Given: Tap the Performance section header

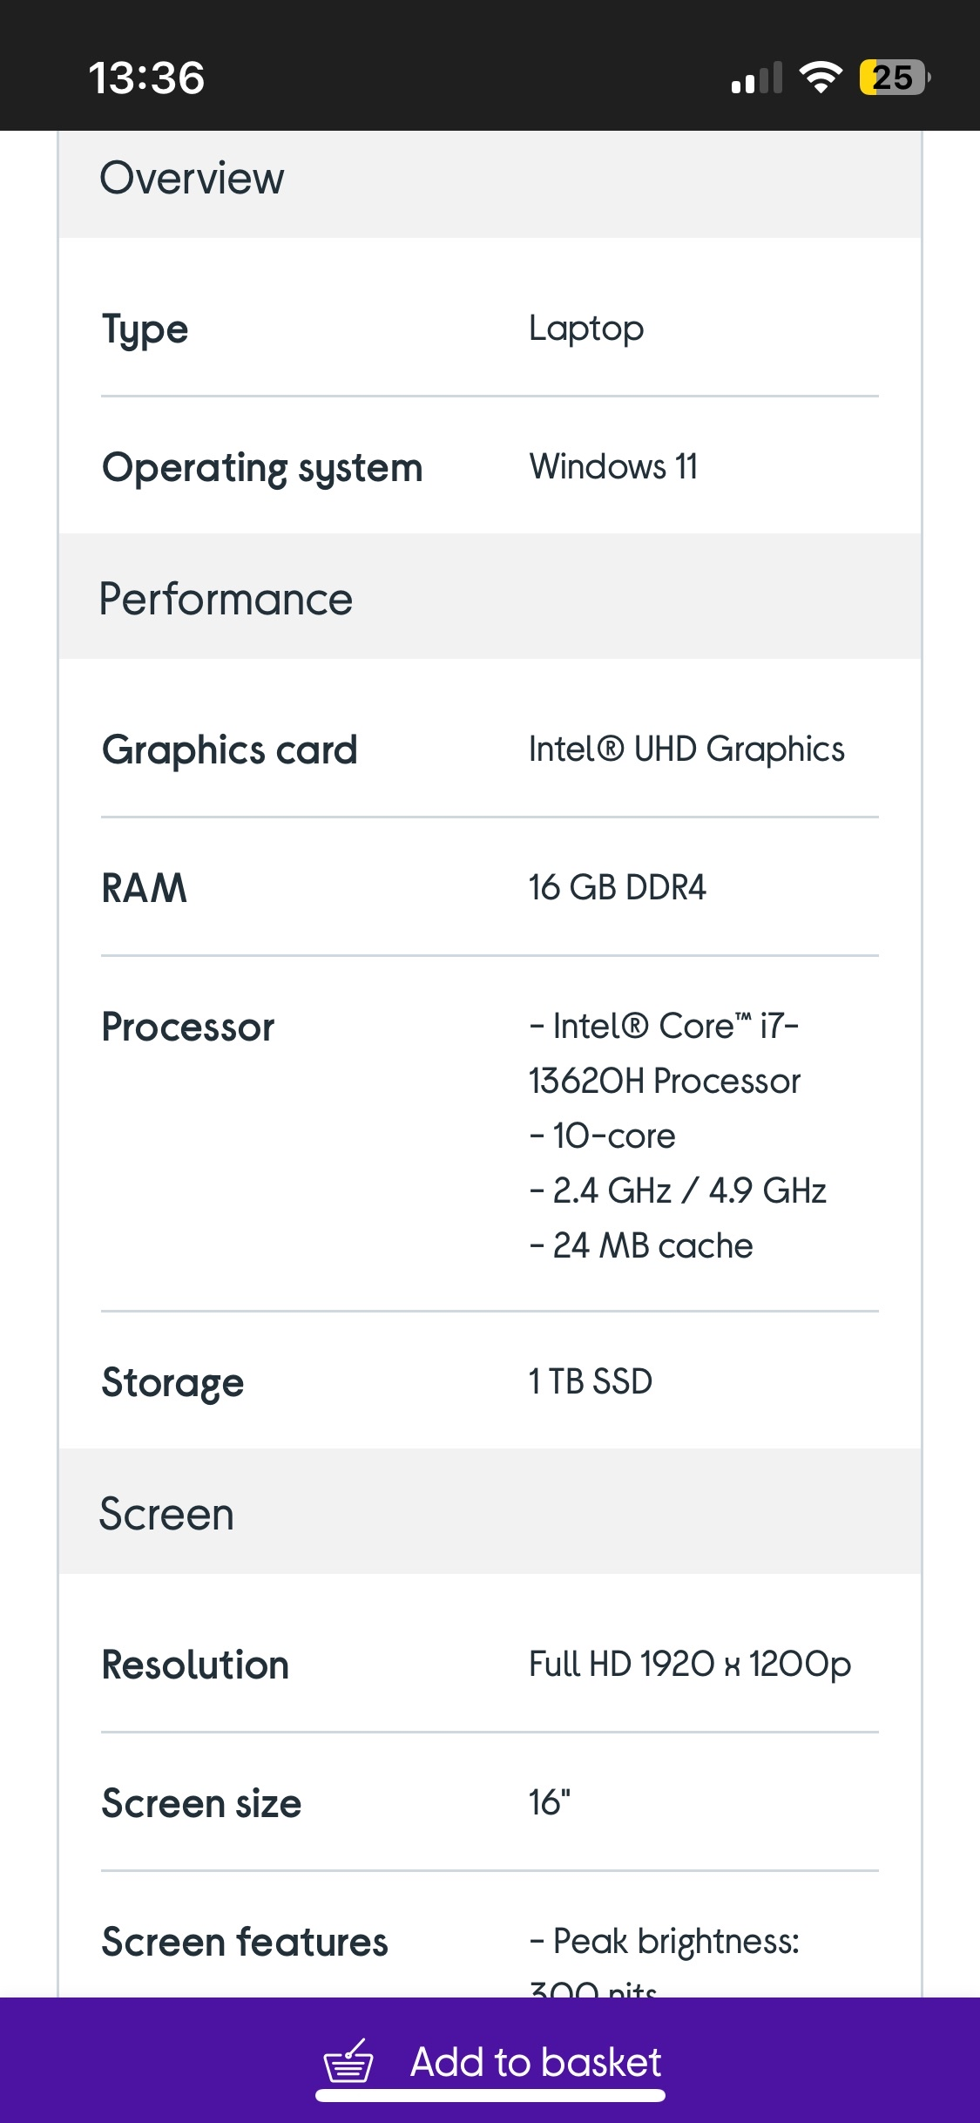Looking at the screenshot, I should click(x=226, y=599).
